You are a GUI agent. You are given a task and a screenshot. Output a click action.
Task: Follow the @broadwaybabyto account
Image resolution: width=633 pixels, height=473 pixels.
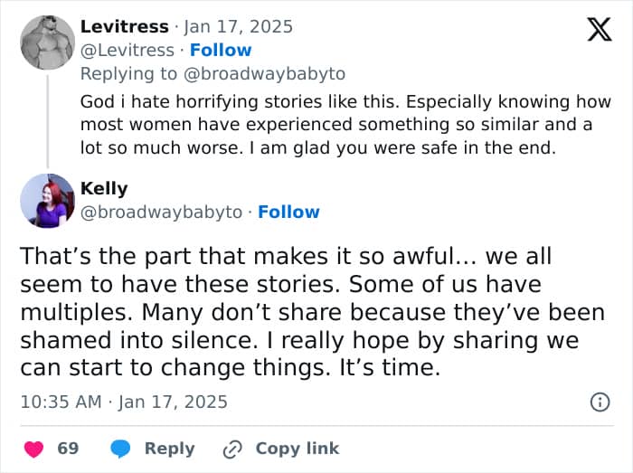pyautogui.click(x=288, y=212)
